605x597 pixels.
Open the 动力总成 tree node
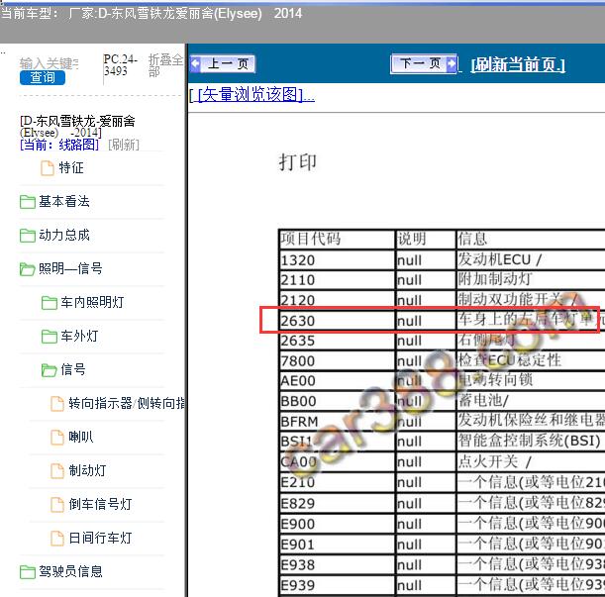click(64, 235)
